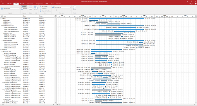Open Financial Periods

click(45, 11)
